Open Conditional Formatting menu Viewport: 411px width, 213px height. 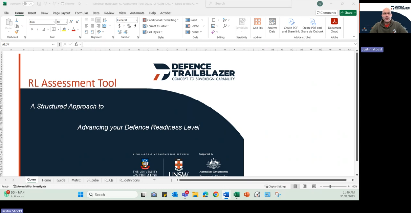click(161, 20)
